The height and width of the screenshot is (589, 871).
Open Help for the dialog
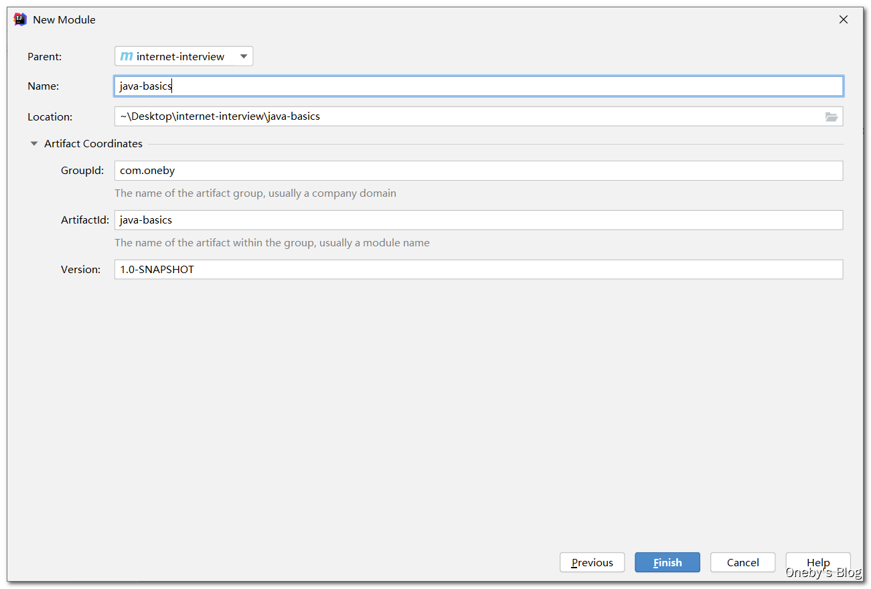click(818, 562)
